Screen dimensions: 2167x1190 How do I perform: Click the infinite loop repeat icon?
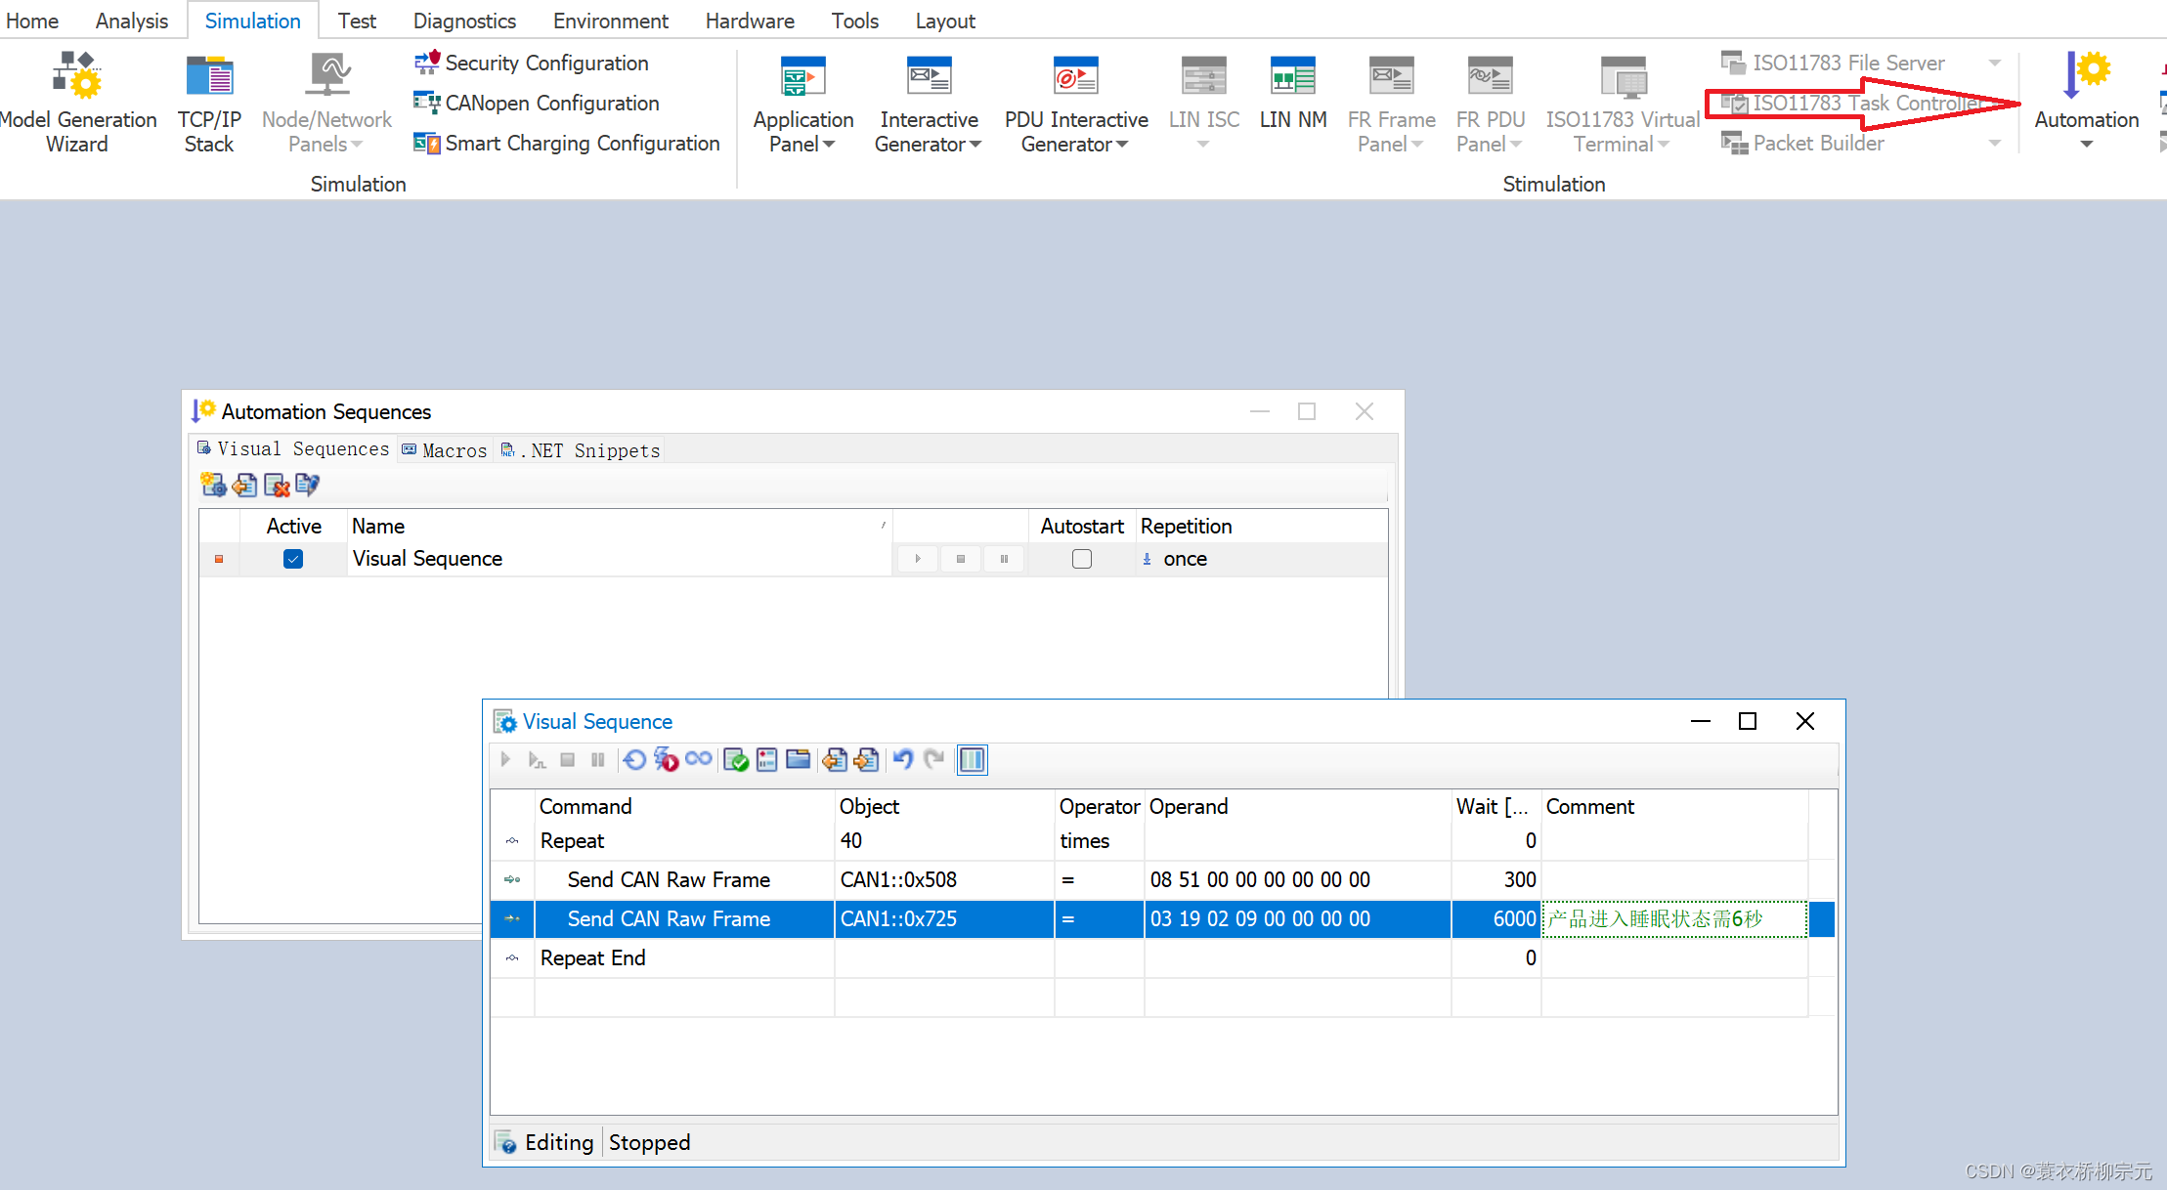(x=698, y=759)
